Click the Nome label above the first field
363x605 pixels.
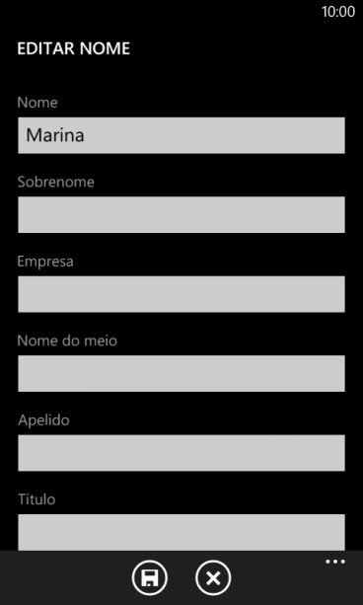pyautogui.click(x=37, y=103)
